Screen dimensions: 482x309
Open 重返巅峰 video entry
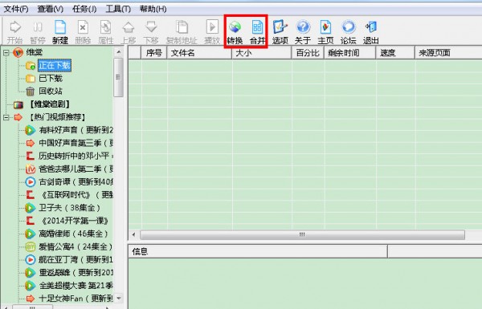tap(76, 273)
